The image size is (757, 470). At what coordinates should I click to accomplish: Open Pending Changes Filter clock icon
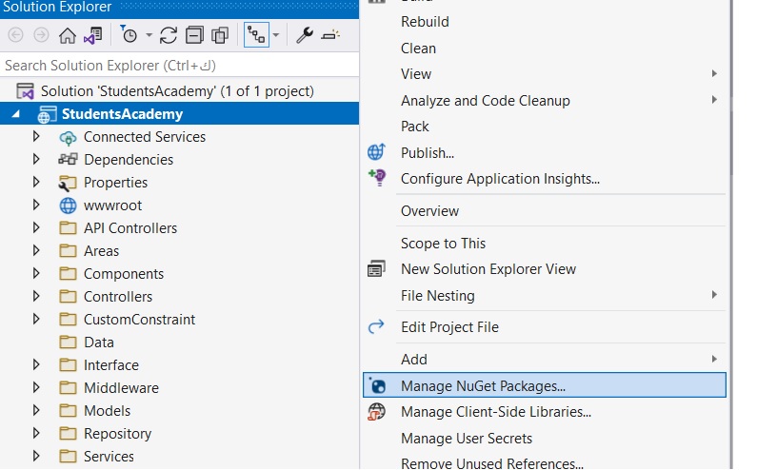[x=129, y=35]
